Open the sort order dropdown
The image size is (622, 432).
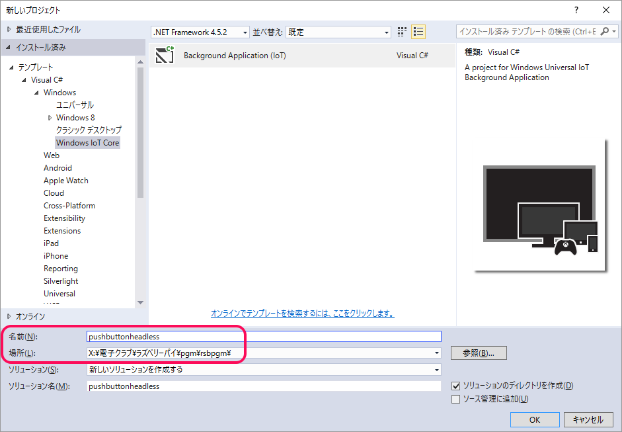tap(338, 32)
